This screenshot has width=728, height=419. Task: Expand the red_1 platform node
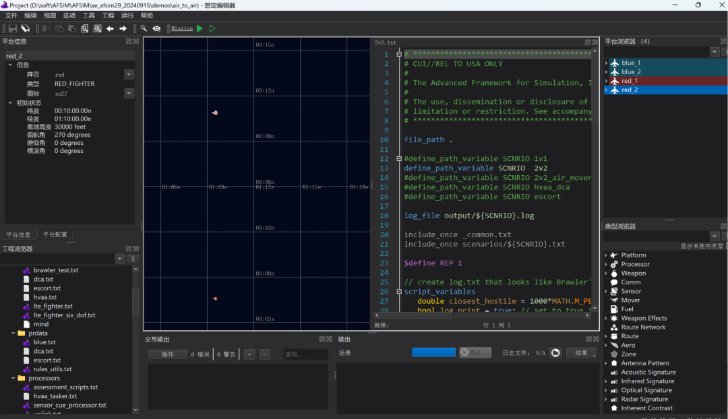(x=607, y=81)
